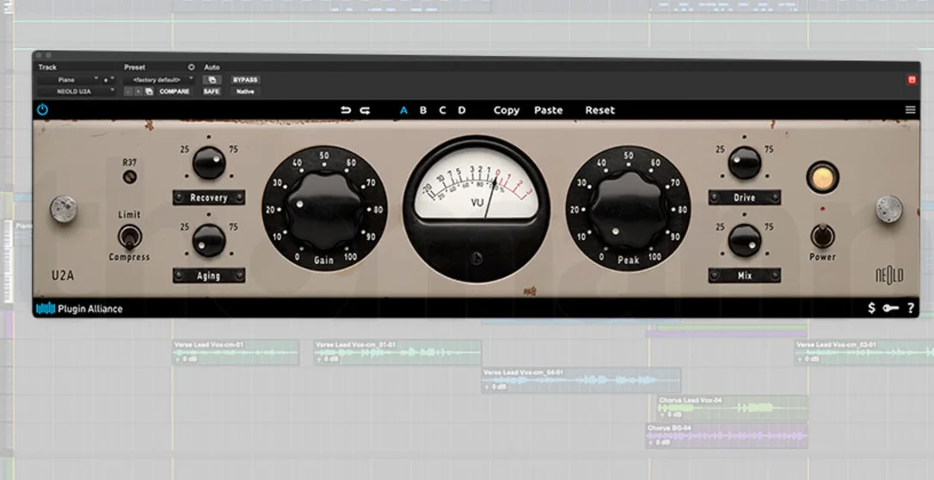Screen dimensions: 934x480
Task: Click the NEOLD logo on the faceplate
Action: click(x=888, y=276)
